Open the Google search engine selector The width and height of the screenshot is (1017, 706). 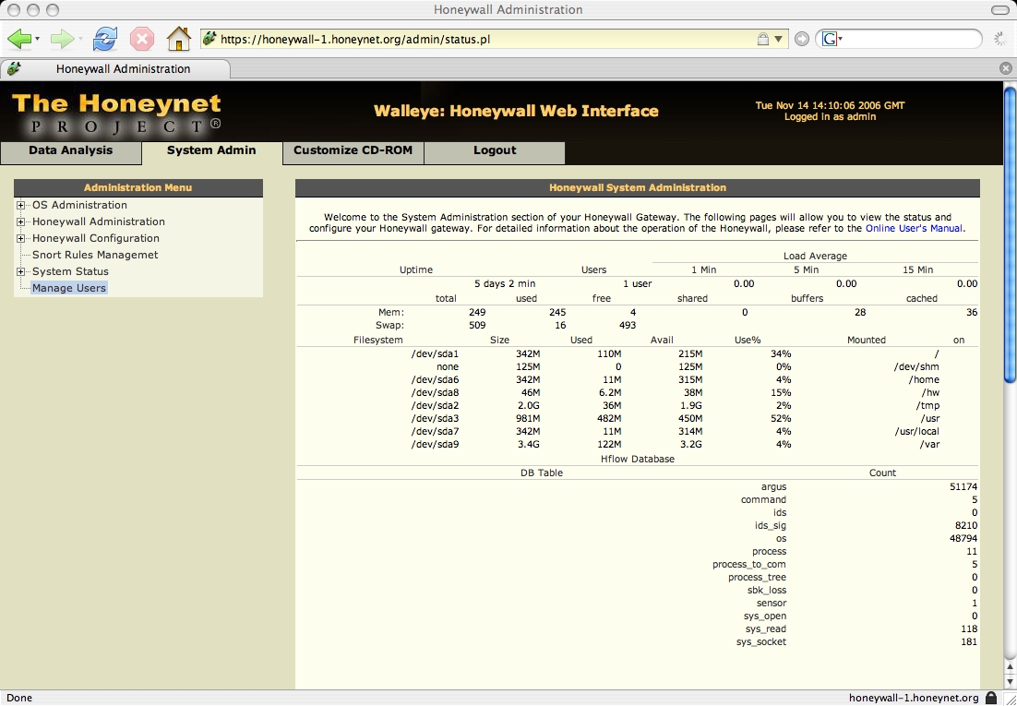tap(832, 39)
